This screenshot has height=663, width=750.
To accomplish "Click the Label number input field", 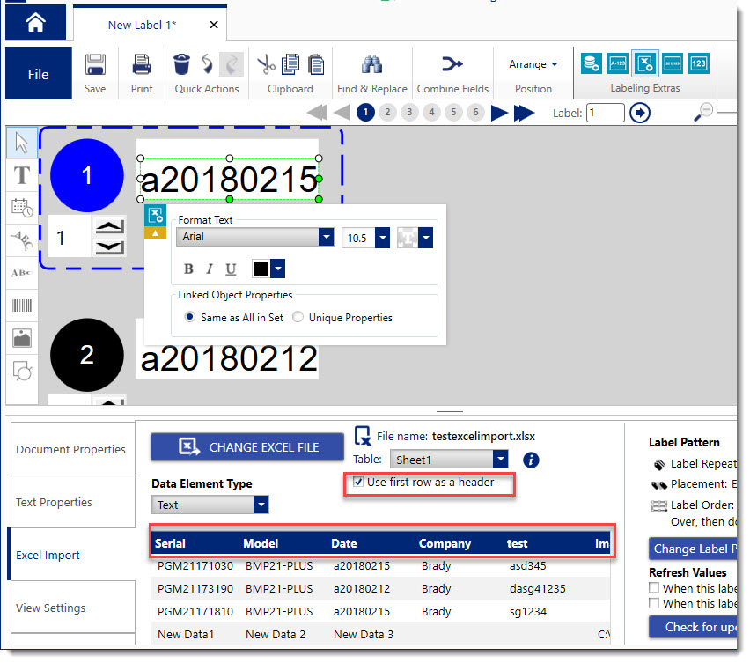I will coord(606,113).
